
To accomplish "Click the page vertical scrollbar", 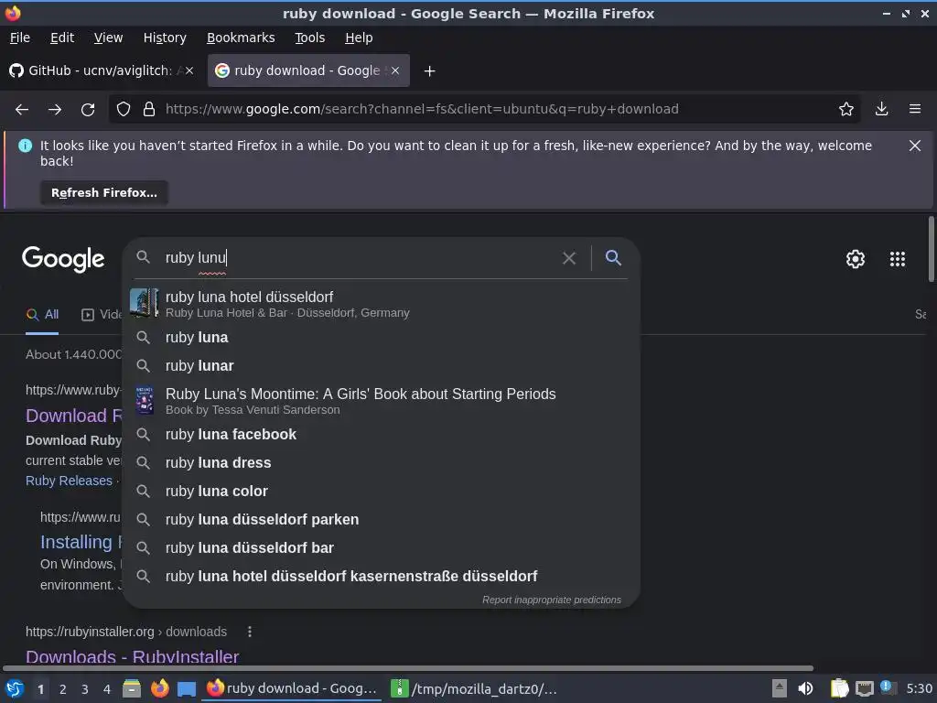I will tap(931, 249).
